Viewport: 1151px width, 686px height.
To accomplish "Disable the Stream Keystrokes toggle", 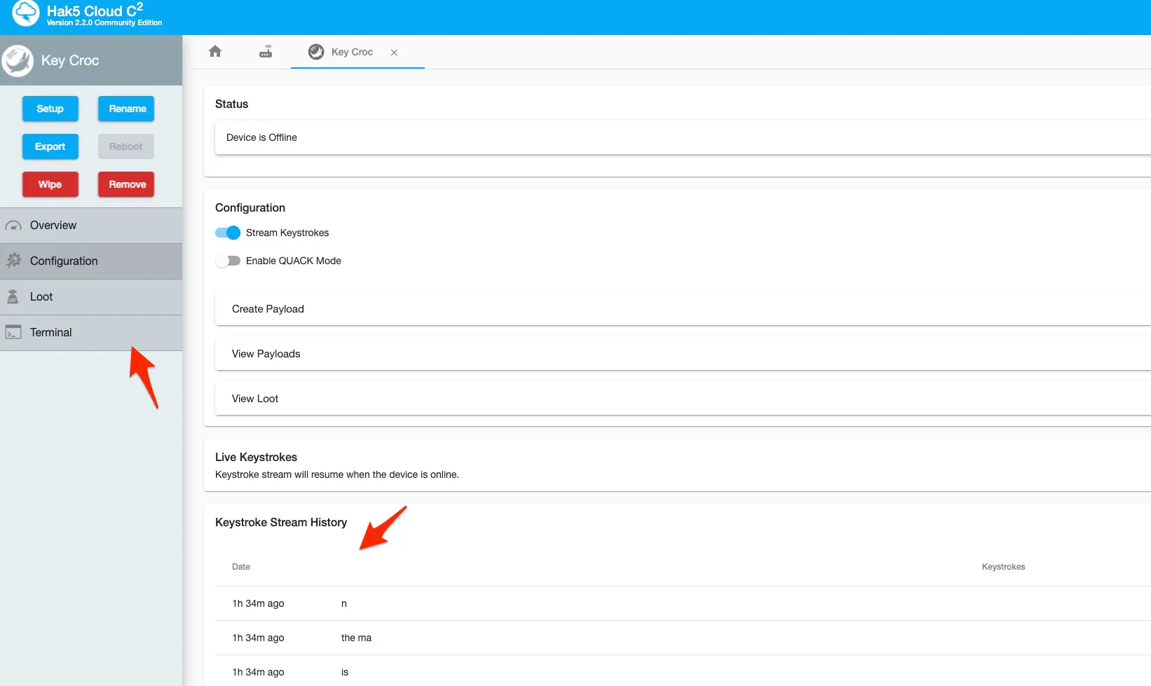I will click(228, 233).
